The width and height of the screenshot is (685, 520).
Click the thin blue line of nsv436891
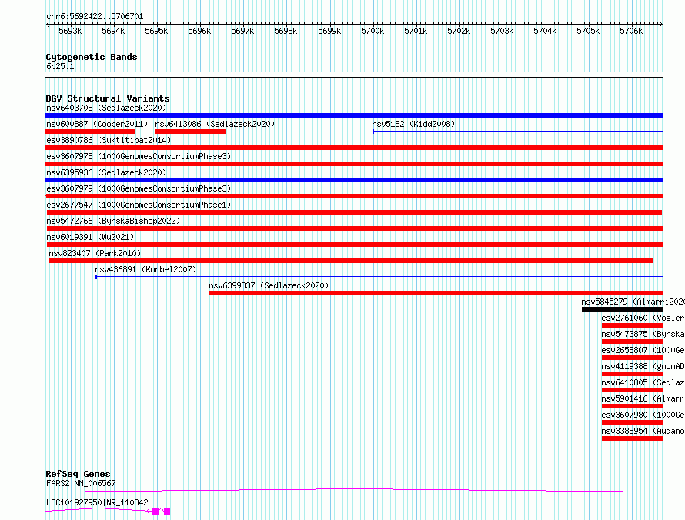point(379,277)
